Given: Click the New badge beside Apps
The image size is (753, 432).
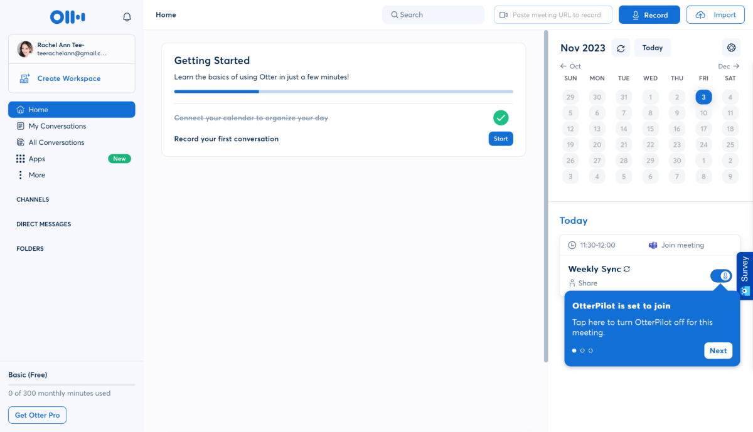Looking at the screenshot, I should 119,159.
